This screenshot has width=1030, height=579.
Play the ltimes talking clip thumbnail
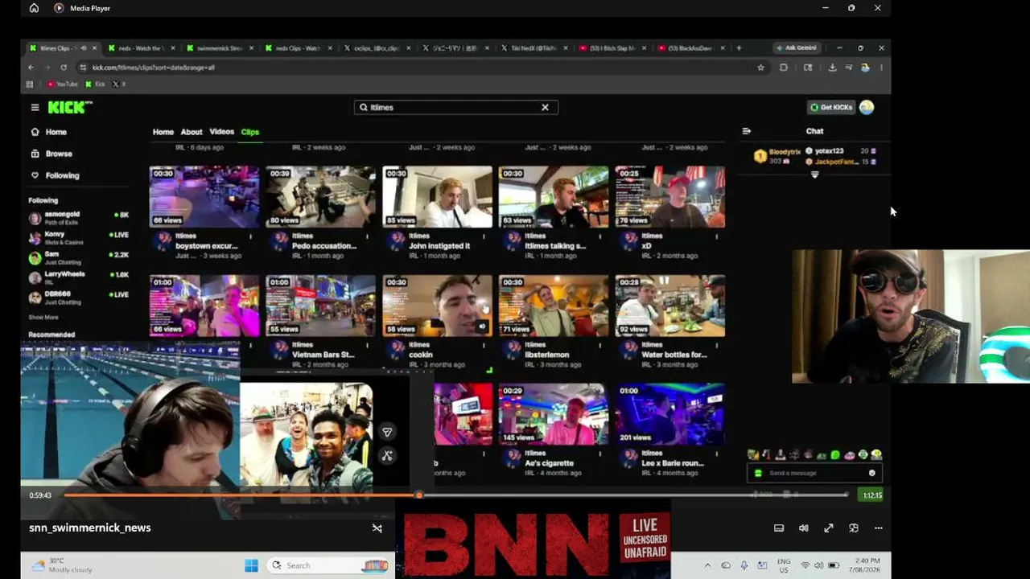[554, 197]
